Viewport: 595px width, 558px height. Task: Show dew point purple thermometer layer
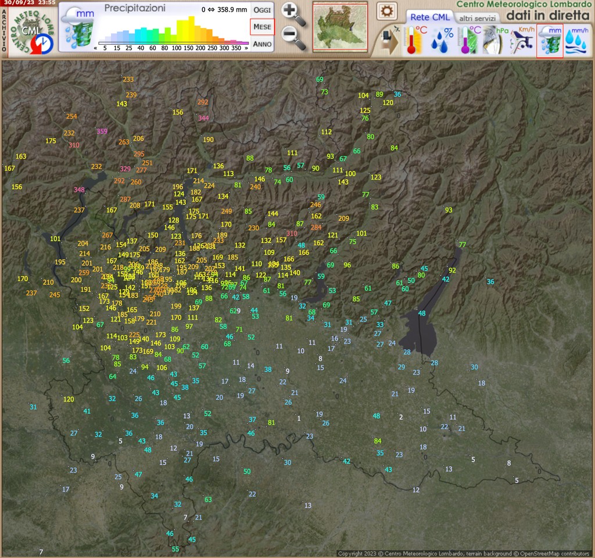pos(469,40)
